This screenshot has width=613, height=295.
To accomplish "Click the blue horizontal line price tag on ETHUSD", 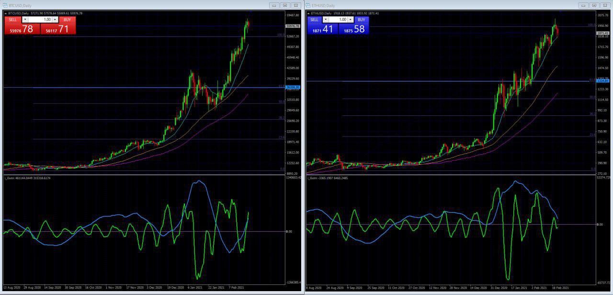I will point(602,81).
